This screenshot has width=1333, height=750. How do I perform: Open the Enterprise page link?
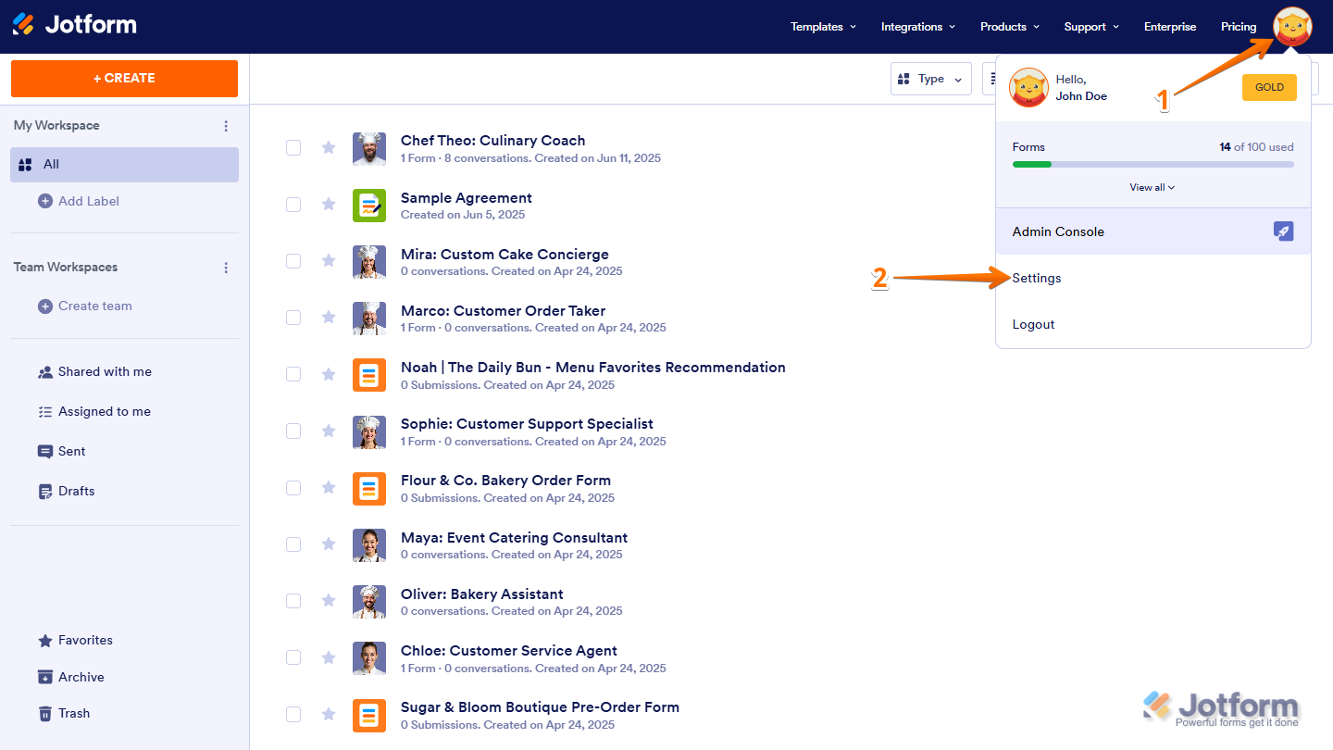click(x=1169, y=27)
